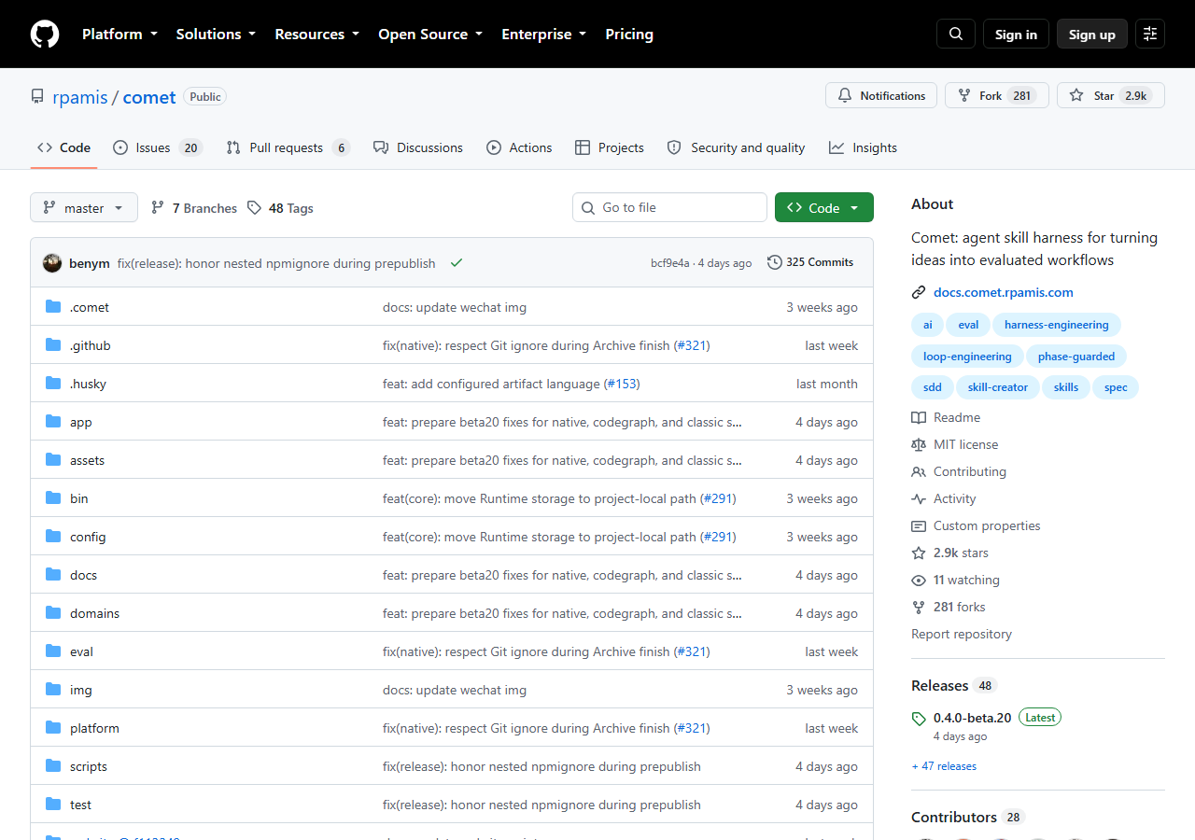Open the Contributors section heading
1195x840 pixels.
click(954, 817)
